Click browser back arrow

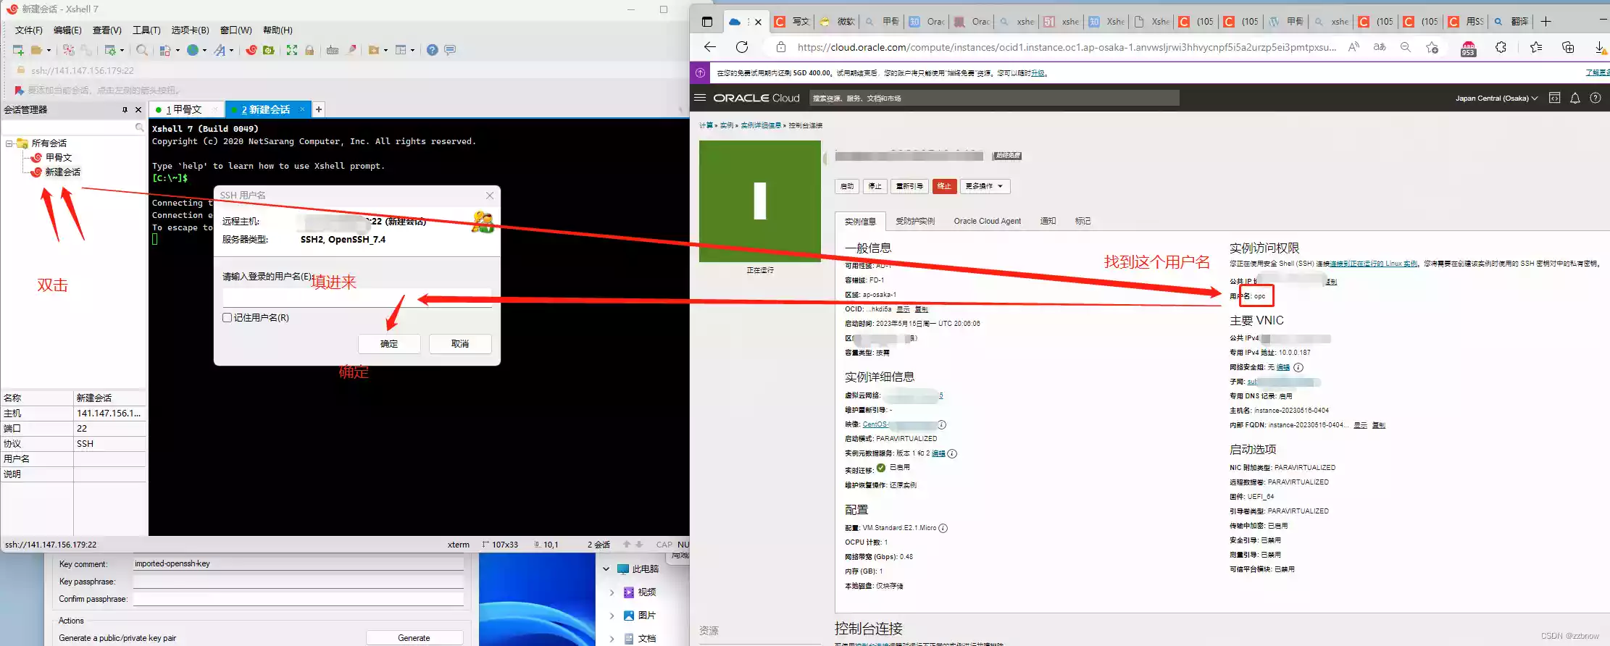[710, 47]
